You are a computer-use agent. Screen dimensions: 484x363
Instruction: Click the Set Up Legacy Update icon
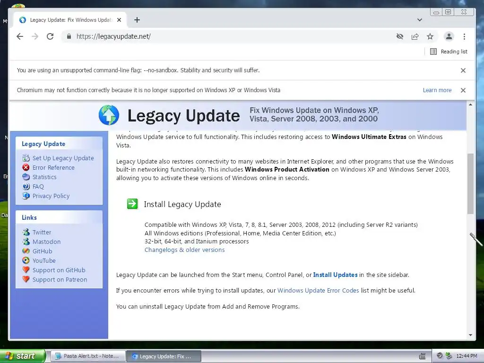(x=26, y=158)
